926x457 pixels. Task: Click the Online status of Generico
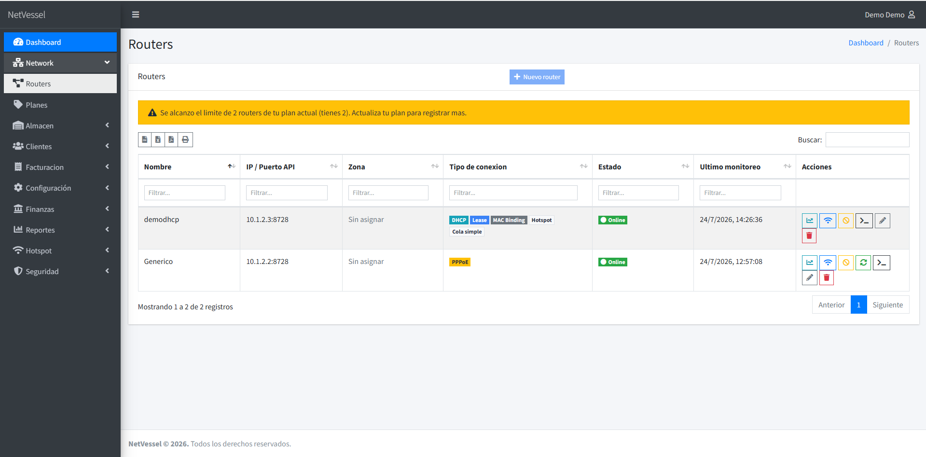point(613,262)
